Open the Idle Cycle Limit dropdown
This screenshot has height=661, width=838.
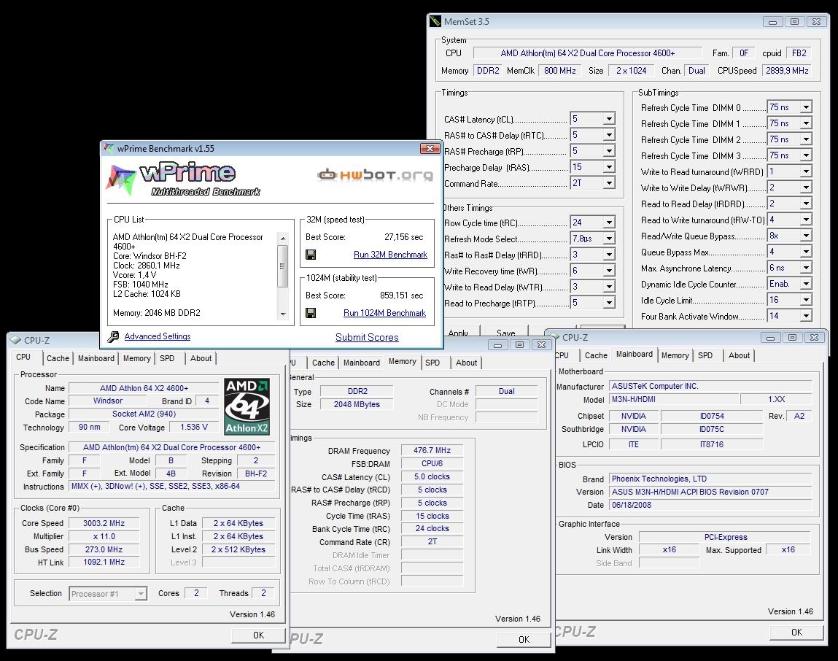click(806, 299)
